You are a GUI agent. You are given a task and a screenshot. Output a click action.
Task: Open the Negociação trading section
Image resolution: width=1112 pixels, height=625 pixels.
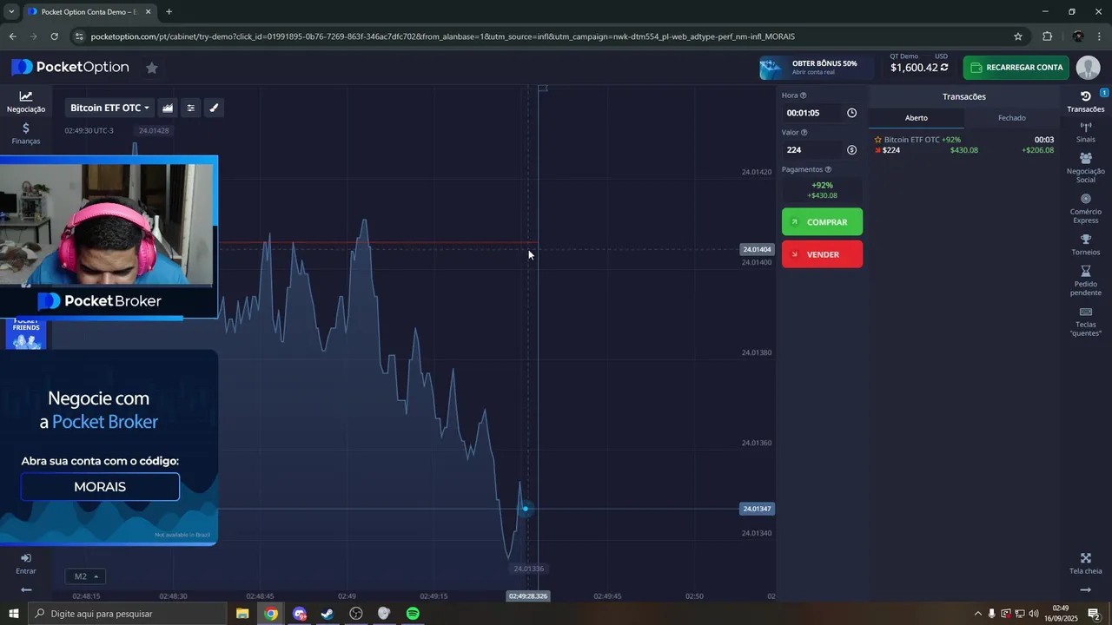point(26,102)
